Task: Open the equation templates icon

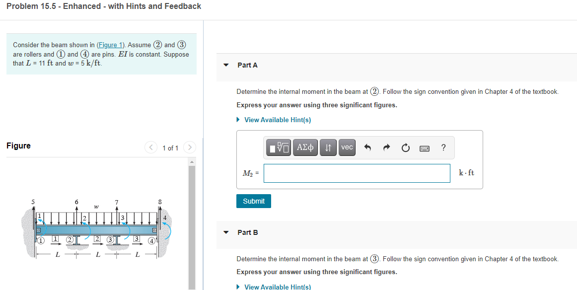Action: click(279, 147)
